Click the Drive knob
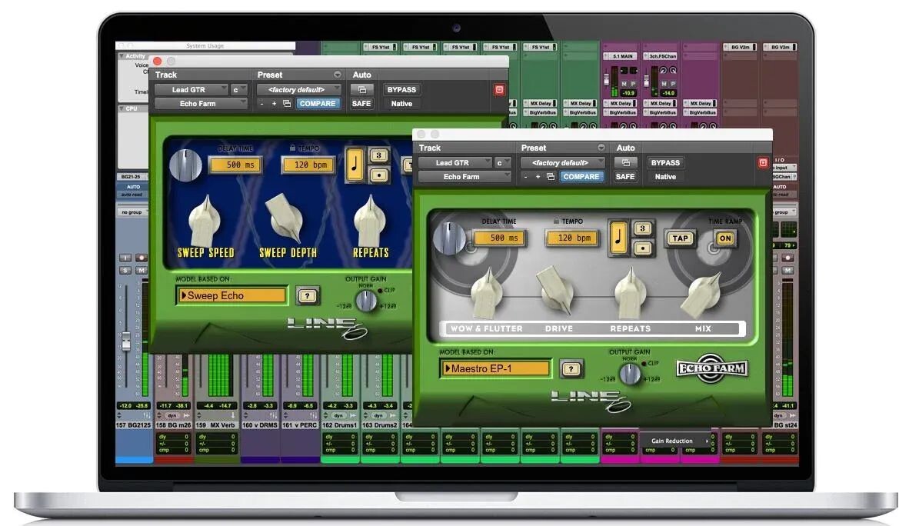909x526 pixels. tap(556, 290)
